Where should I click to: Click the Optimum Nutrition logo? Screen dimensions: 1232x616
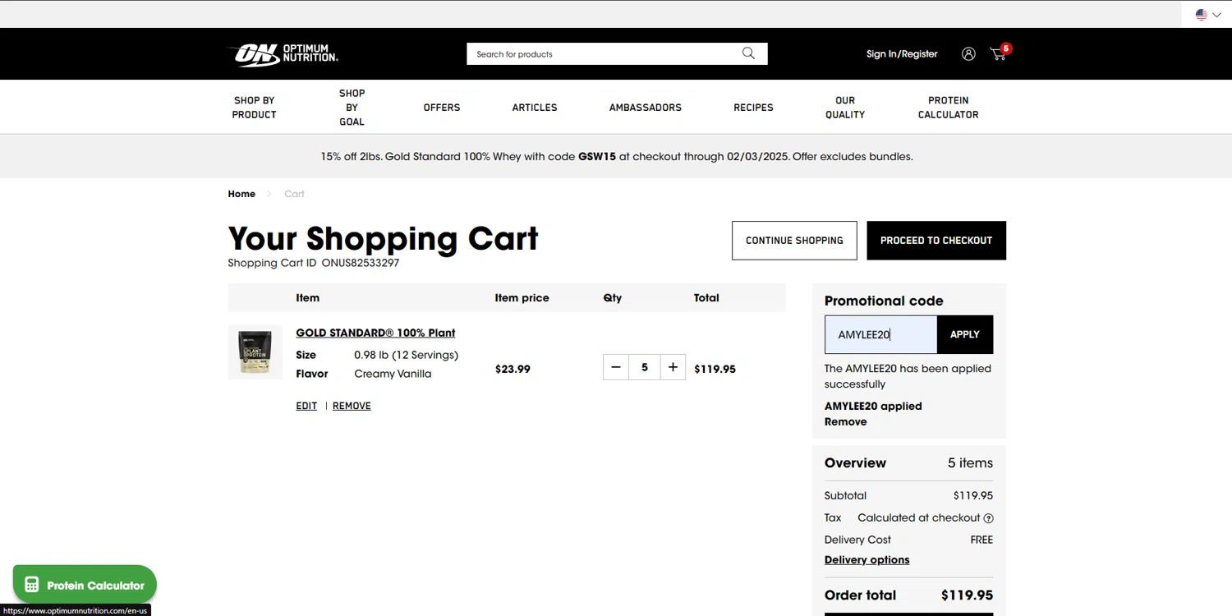[x=282, y=54]
